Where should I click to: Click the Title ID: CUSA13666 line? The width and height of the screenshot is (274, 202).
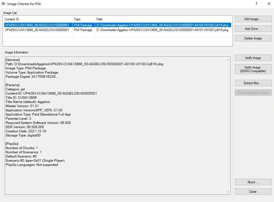(21, 98)
